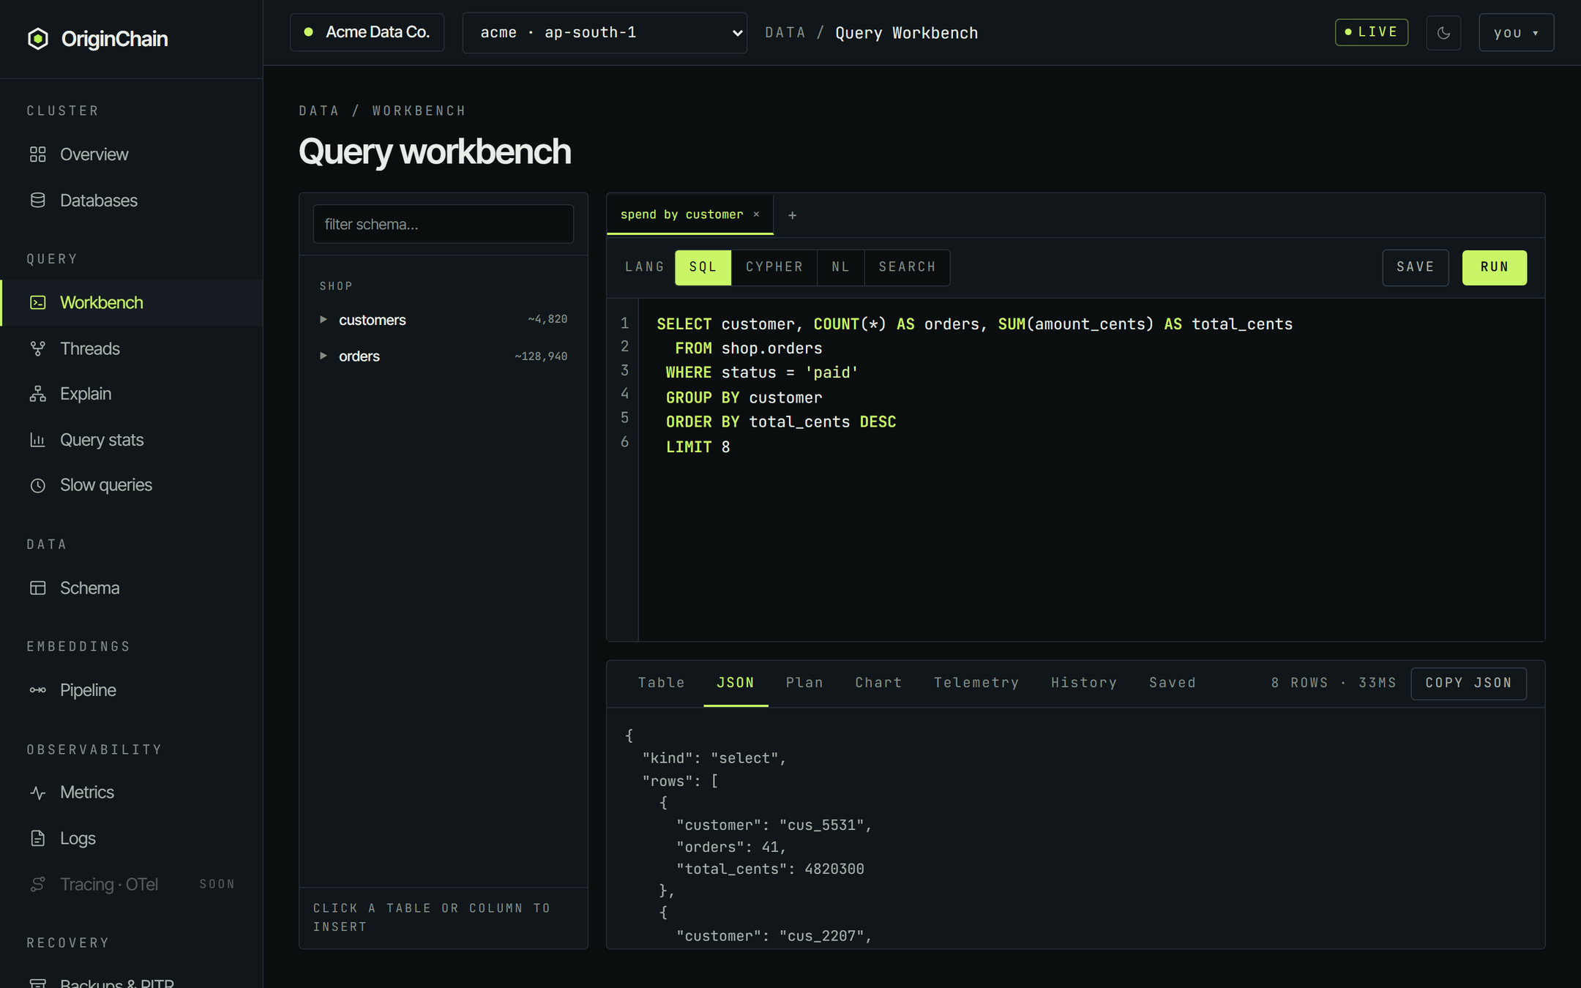Open the Chart results tab
Screen dimensions: 1581x988
[878, 683]
